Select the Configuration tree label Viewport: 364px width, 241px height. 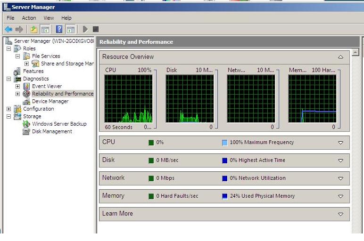[38, 109]
